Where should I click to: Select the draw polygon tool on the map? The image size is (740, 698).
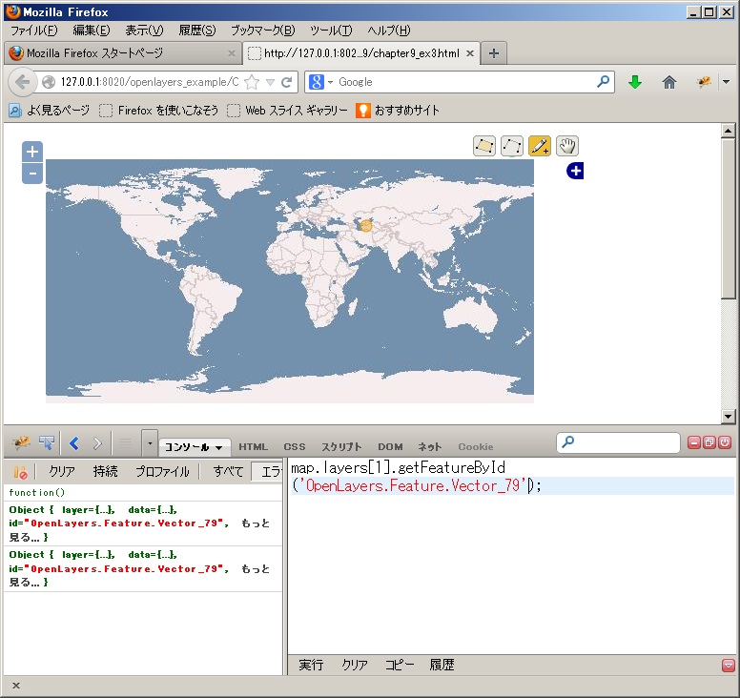[x=484, y=146]
